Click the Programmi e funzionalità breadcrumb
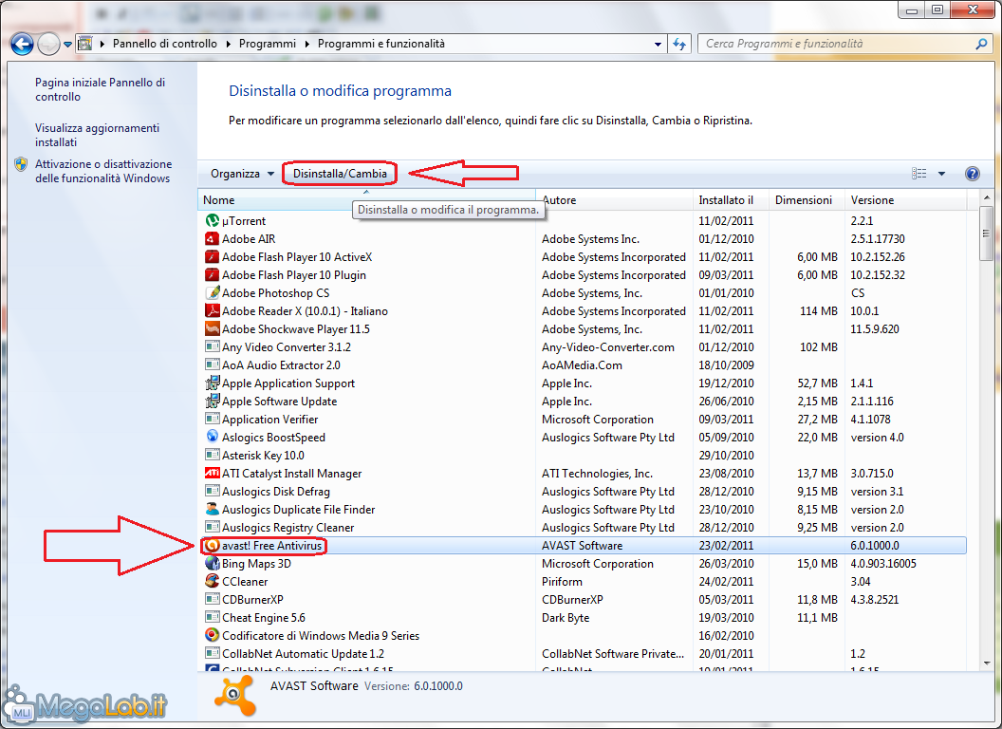 click(x=381, y=44)
